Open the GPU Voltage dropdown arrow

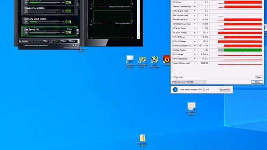click(x=195, y=55)
